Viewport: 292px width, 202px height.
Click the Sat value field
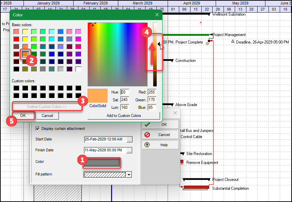tap(125, 100)
